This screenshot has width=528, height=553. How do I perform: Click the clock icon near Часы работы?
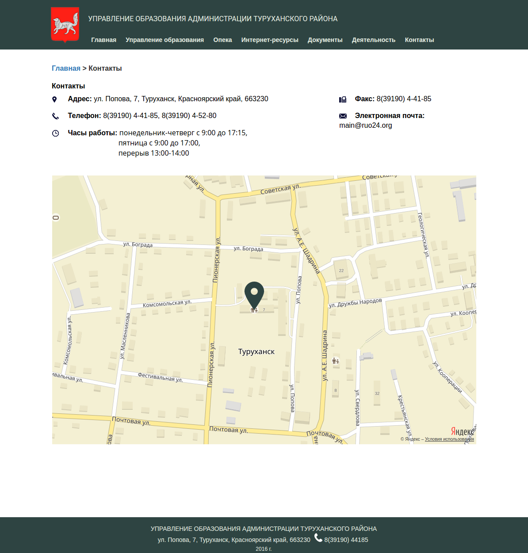(55, 133)
